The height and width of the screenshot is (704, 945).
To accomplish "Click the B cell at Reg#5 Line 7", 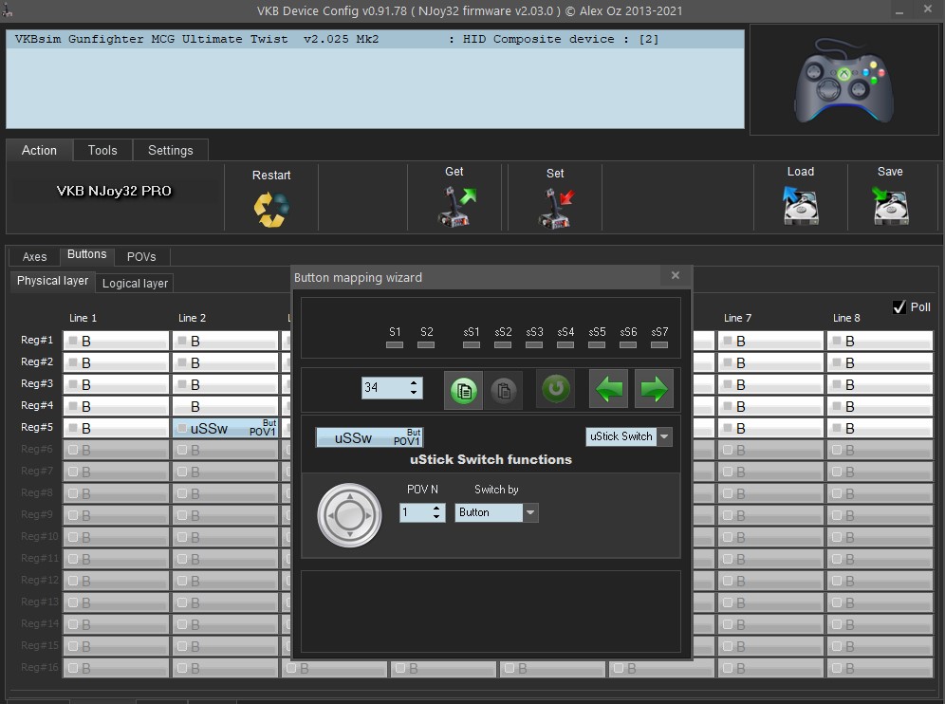I will click(x=770, y=428).
